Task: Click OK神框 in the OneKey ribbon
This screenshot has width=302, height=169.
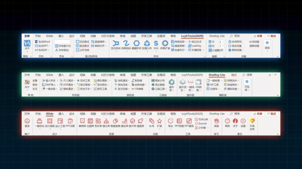Action: coord(137,89)
